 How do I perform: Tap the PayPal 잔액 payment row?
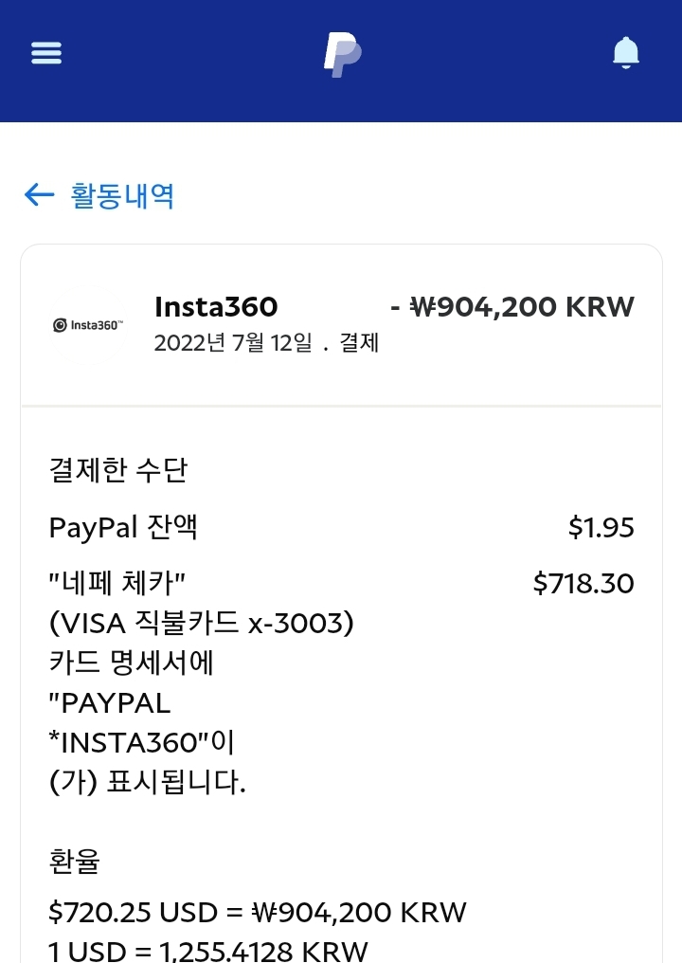[123, 527]
